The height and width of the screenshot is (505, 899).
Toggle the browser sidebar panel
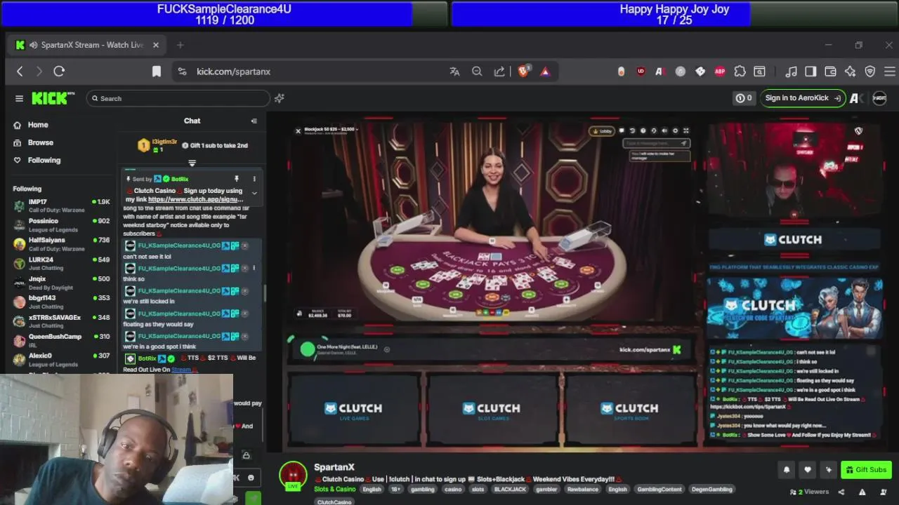pyautogui.click(x=811, y=72)
